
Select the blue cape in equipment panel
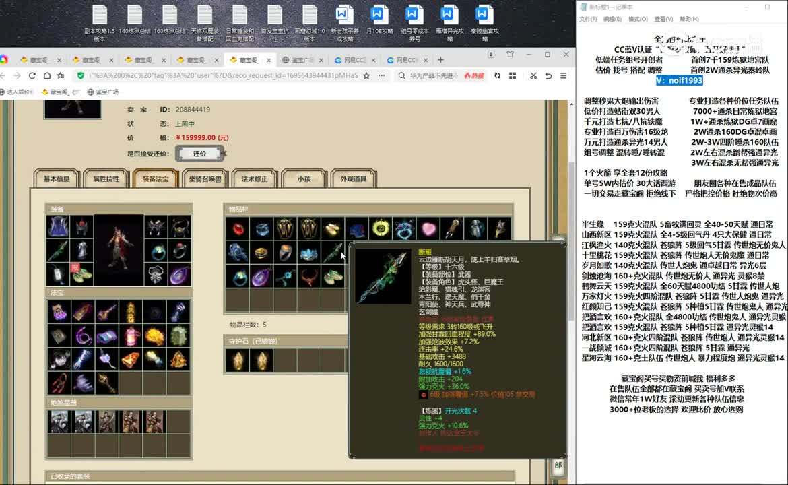(58, 226)
